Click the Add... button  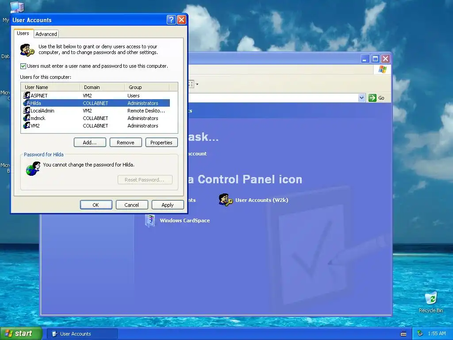point(90,143)
